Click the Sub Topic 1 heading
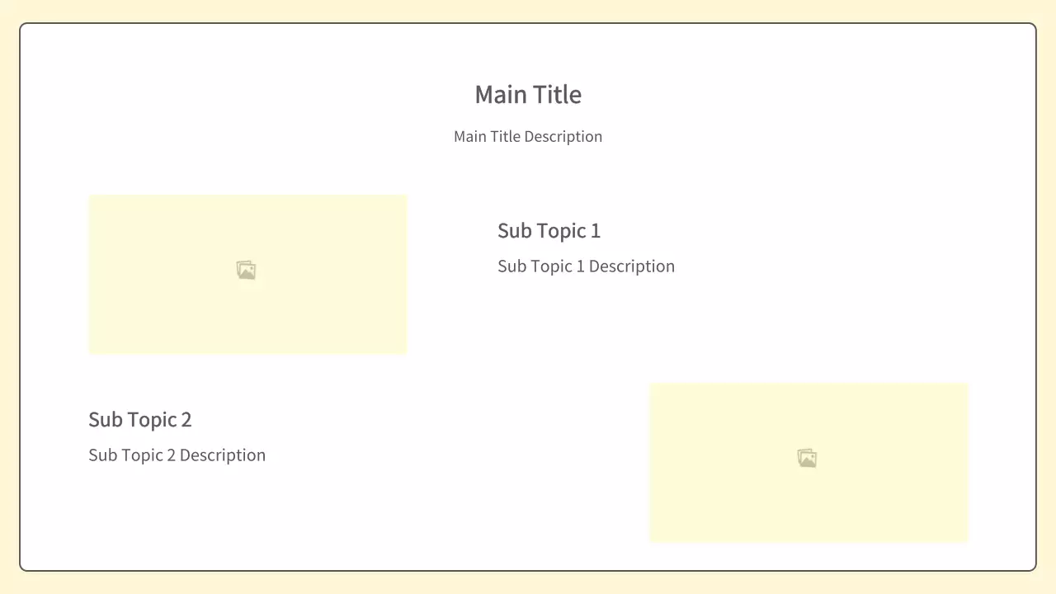 pos(549,231)
